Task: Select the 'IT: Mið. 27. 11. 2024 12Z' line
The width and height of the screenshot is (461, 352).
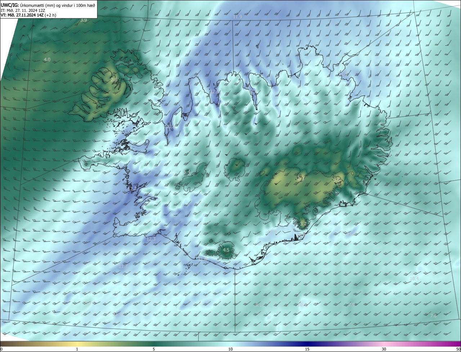Action: [x=23, y=10]
